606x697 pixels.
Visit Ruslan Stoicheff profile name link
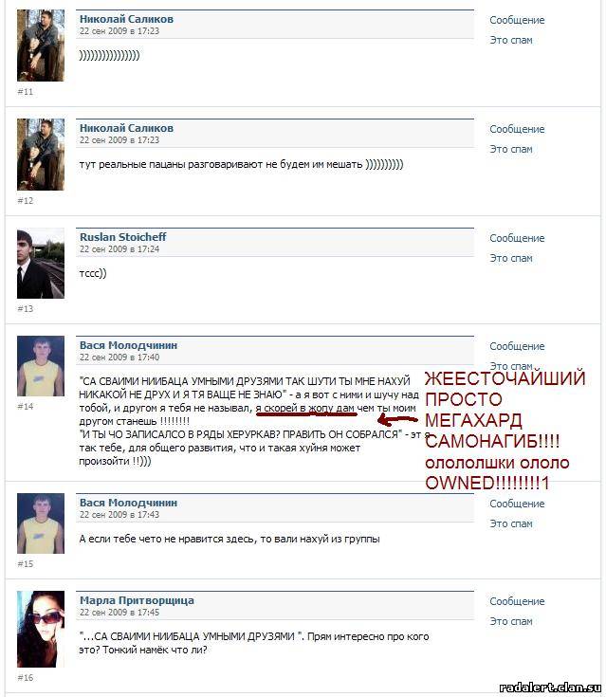(x=122, y=237)
